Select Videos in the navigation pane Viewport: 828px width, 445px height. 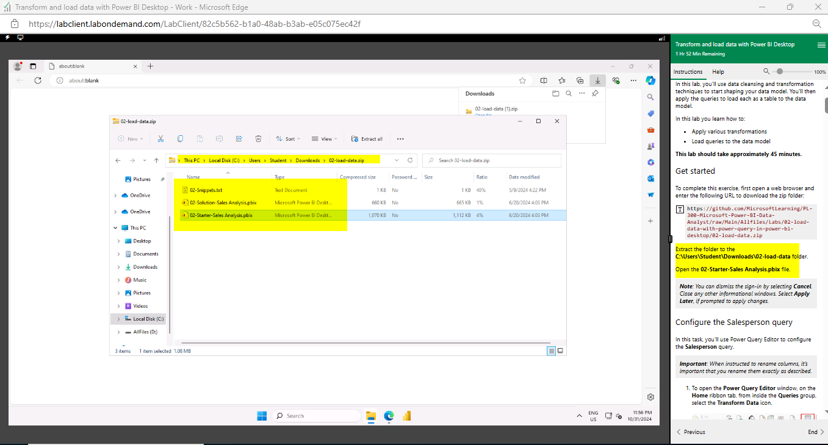pyautogui.click(x=140, y=306)
